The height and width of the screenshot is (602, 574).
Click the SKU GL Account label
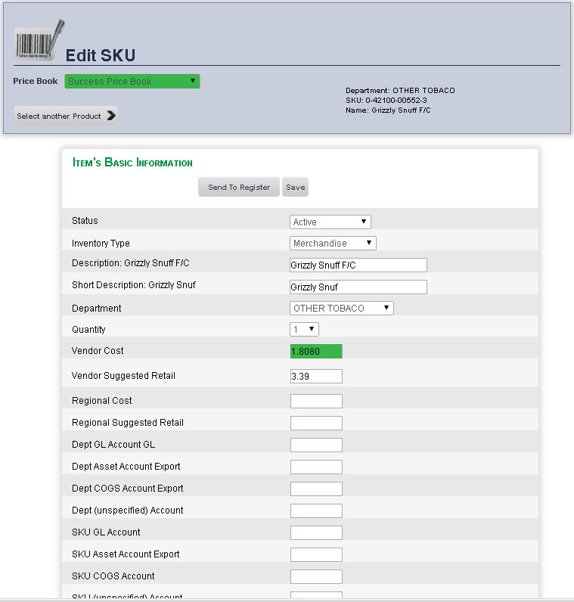click(x=106, y=532)
